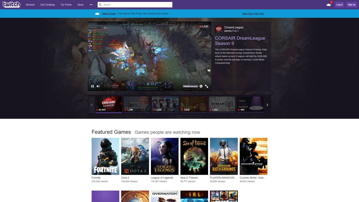Open the Overwatch game cover
The width and height of the screenshot is (359, 202).
(x=165, y=196)
